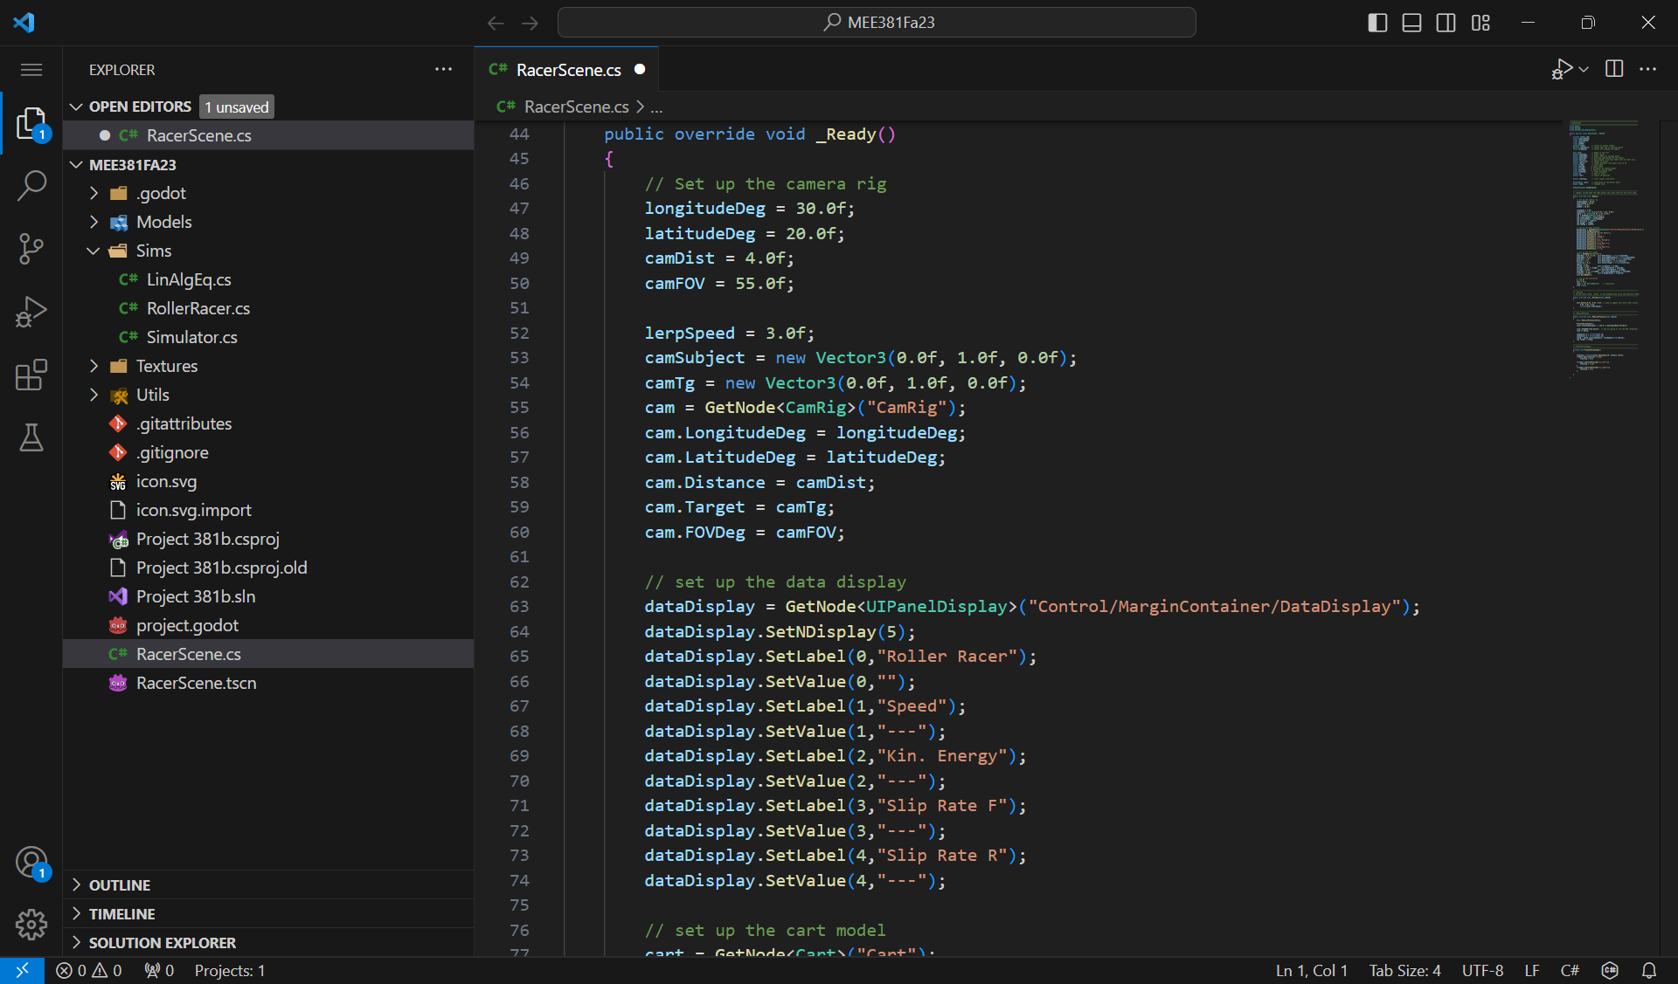
Task: Toggle the bottom panel visibility
Action: coord(1411,23)
